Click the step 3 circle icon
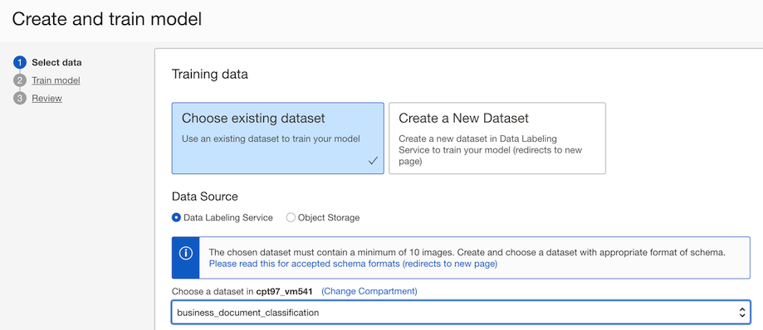 (x=20, y=98)
